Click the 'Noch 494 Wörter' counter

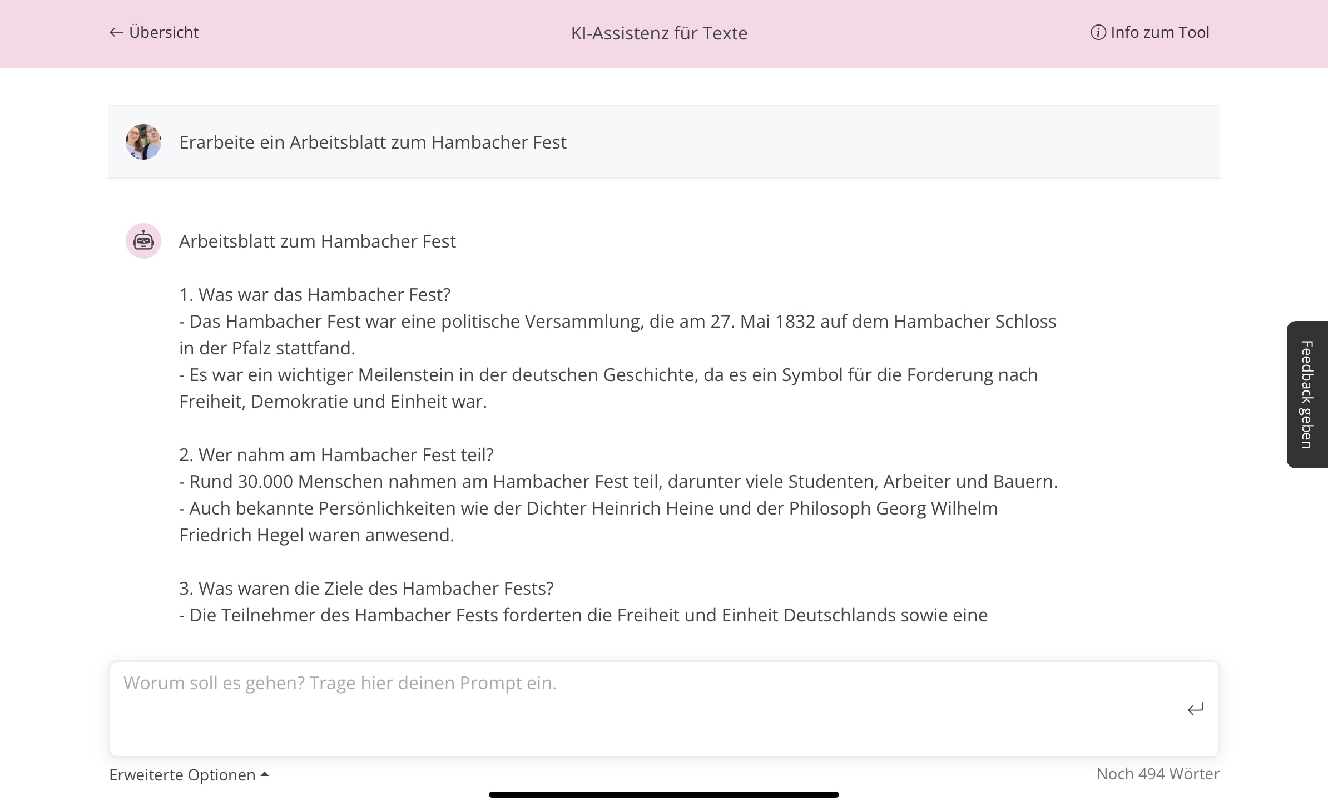coord(1158,774)
